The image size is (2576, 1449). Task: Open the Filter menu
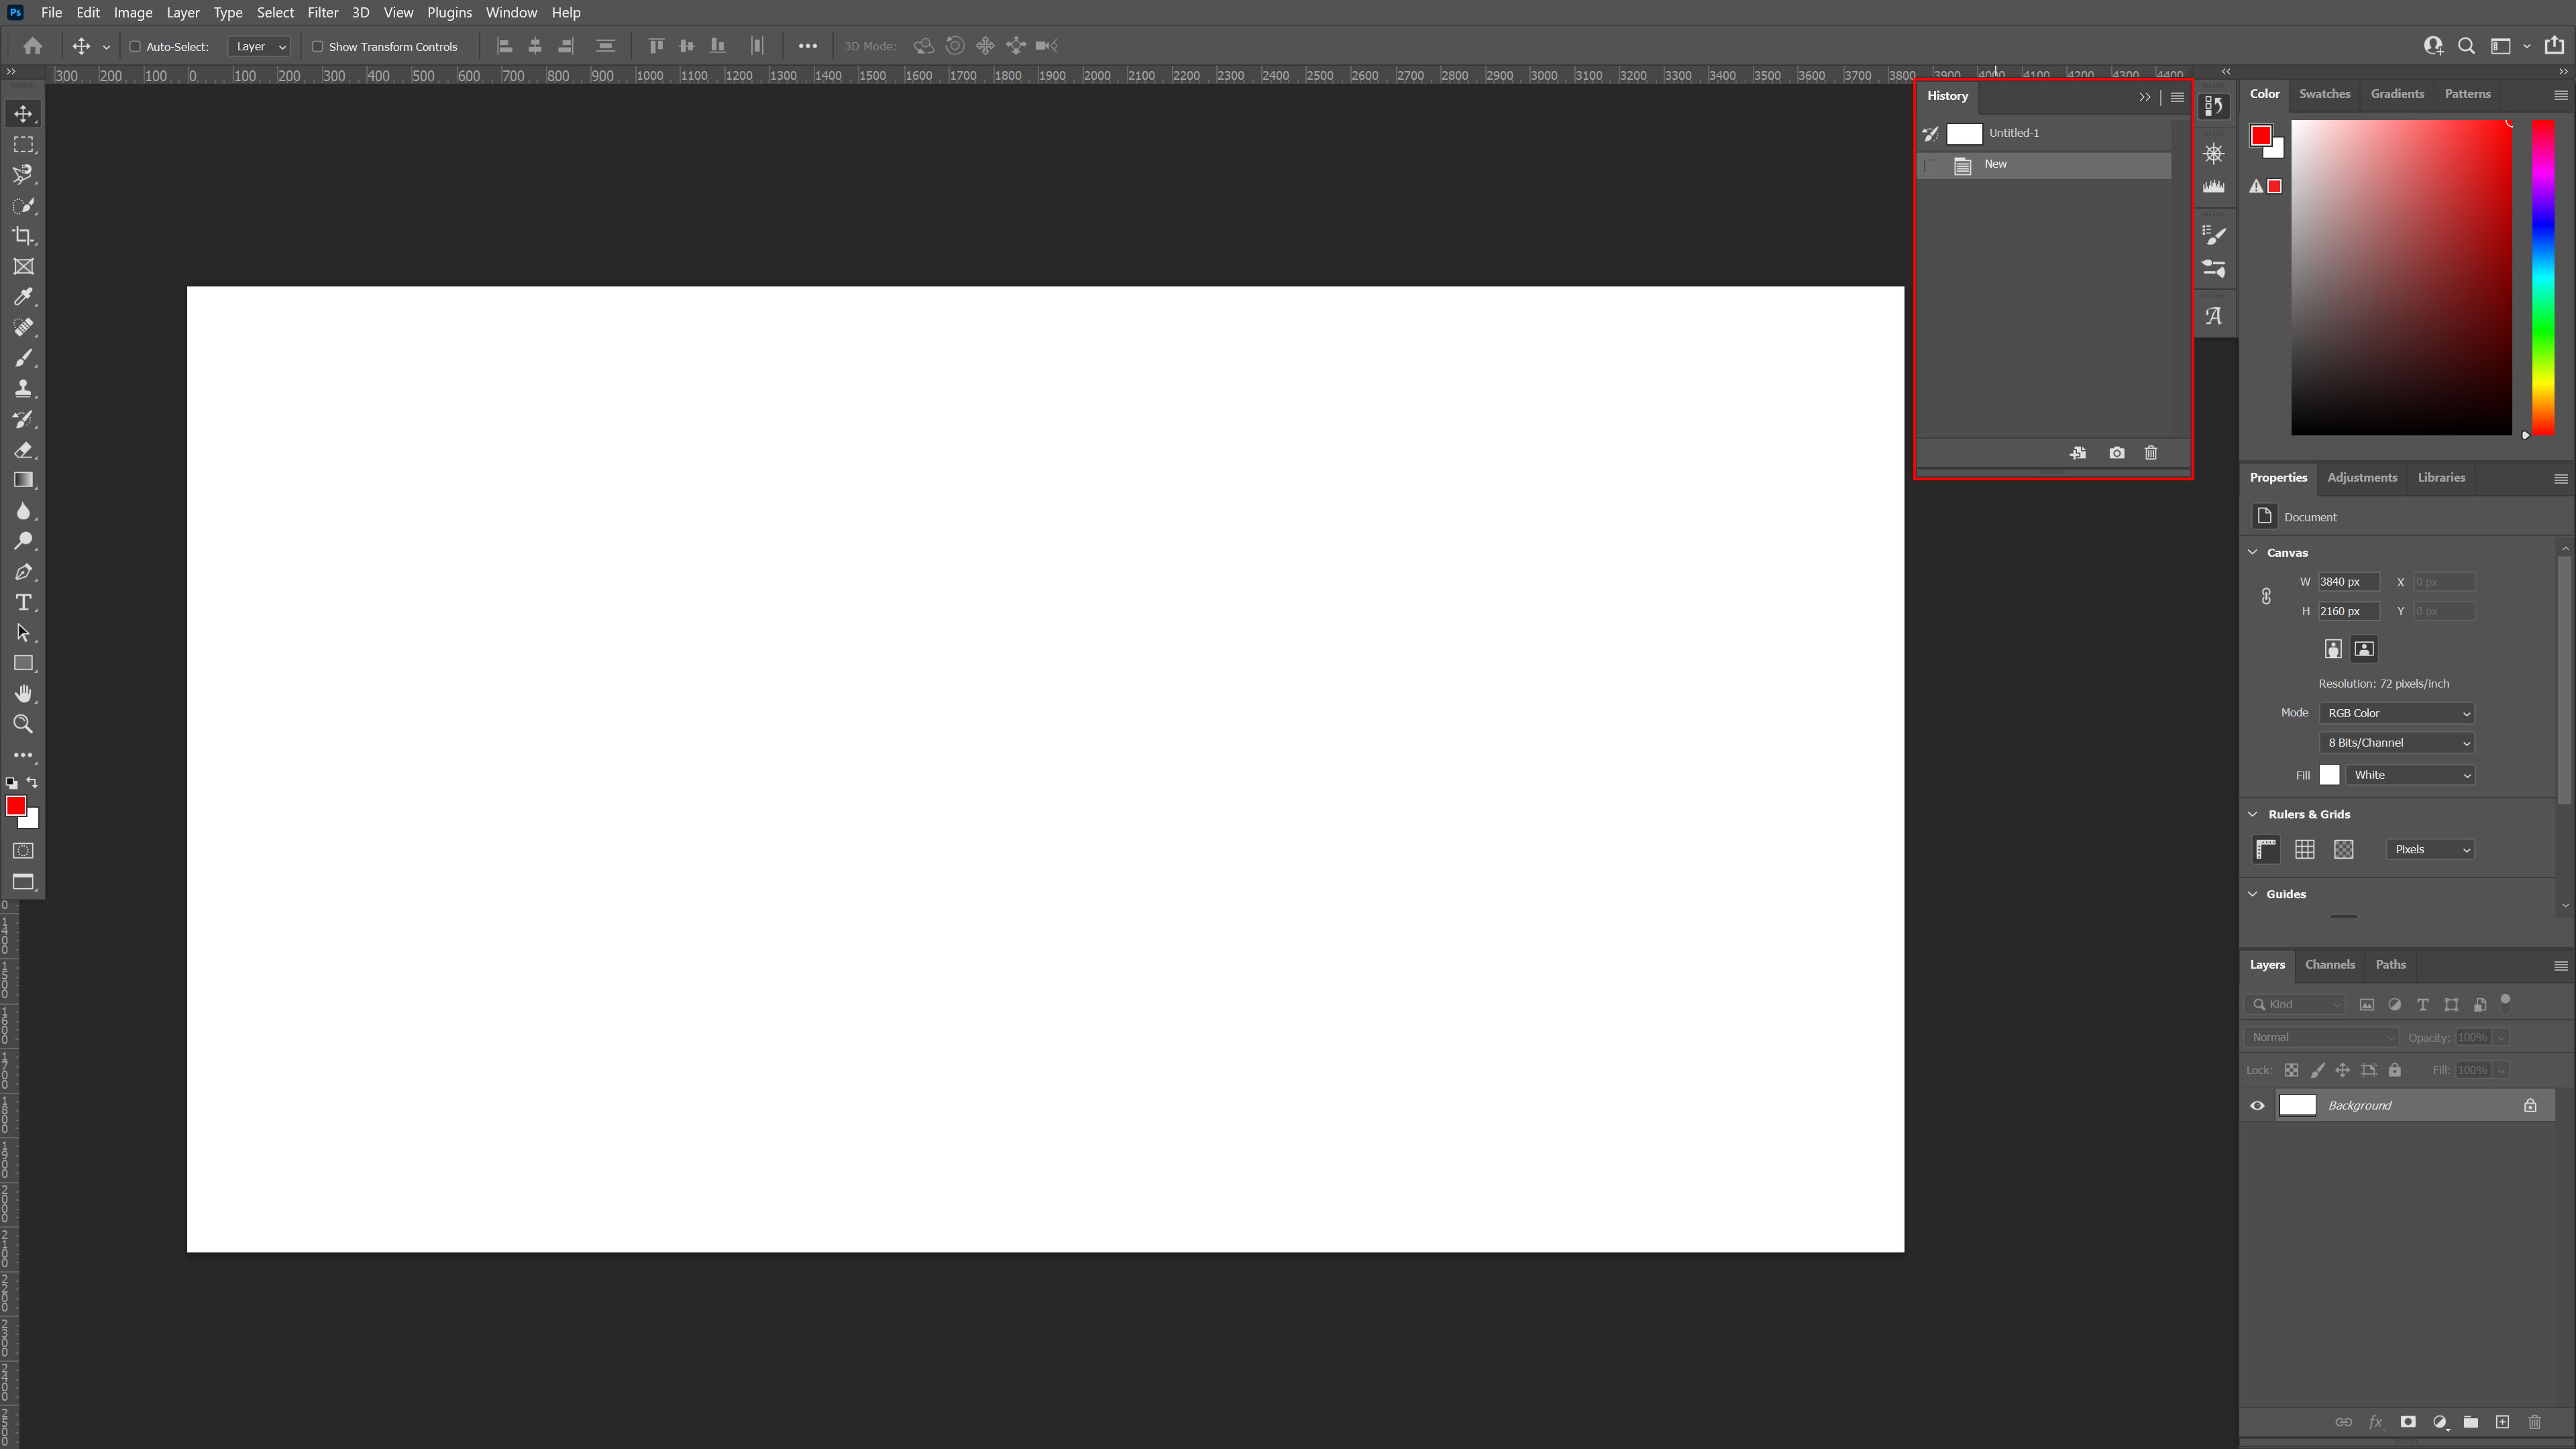click(322, 12)
